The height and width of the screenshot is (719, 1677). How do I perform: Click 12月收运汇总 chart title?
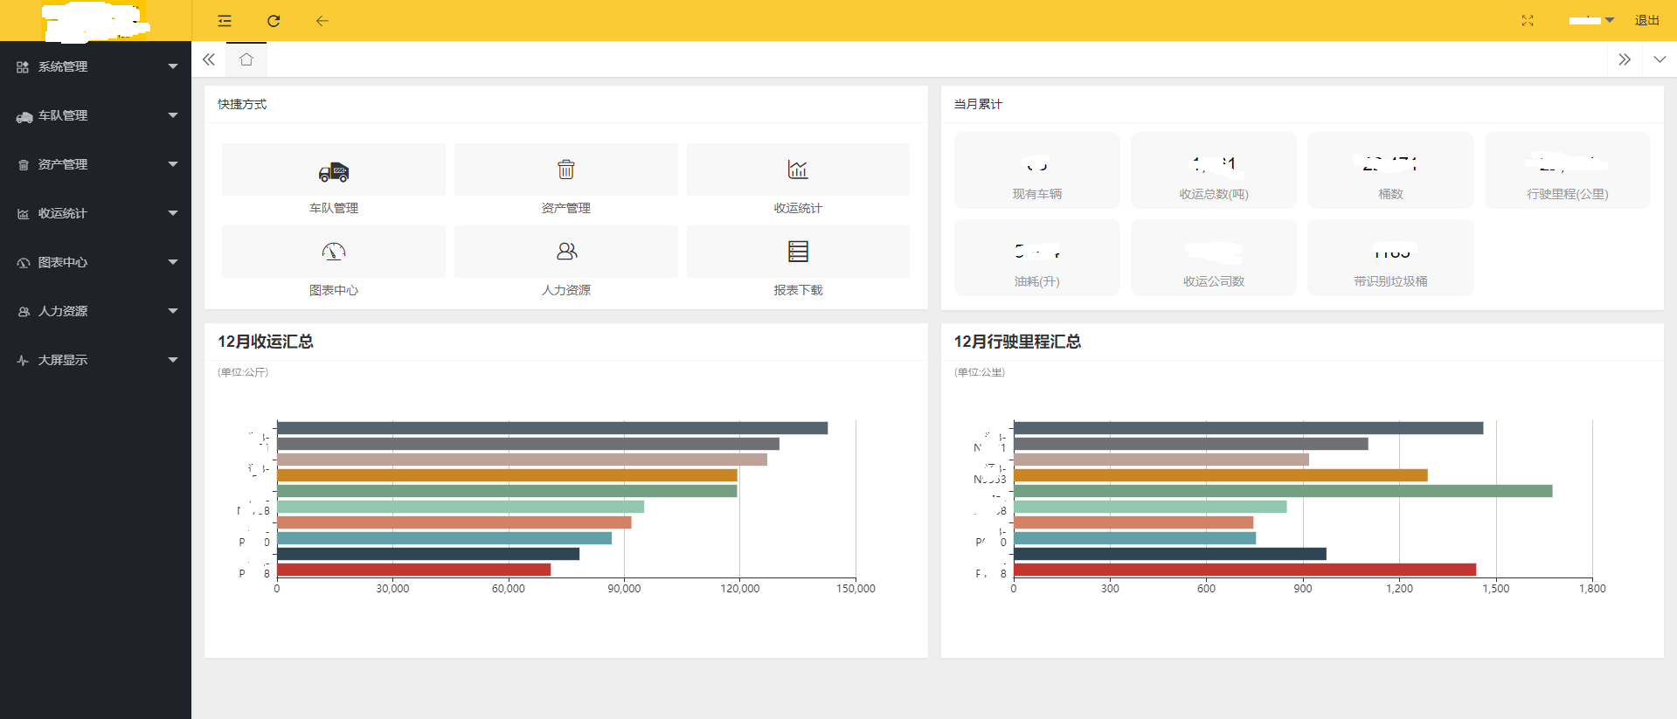pyautogui.click(x=266, y=342)
